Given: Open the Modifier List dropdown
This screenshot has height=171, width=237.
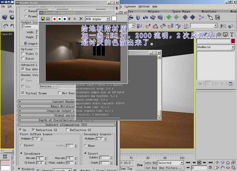Looking at the screenshot, I should 216,47.
